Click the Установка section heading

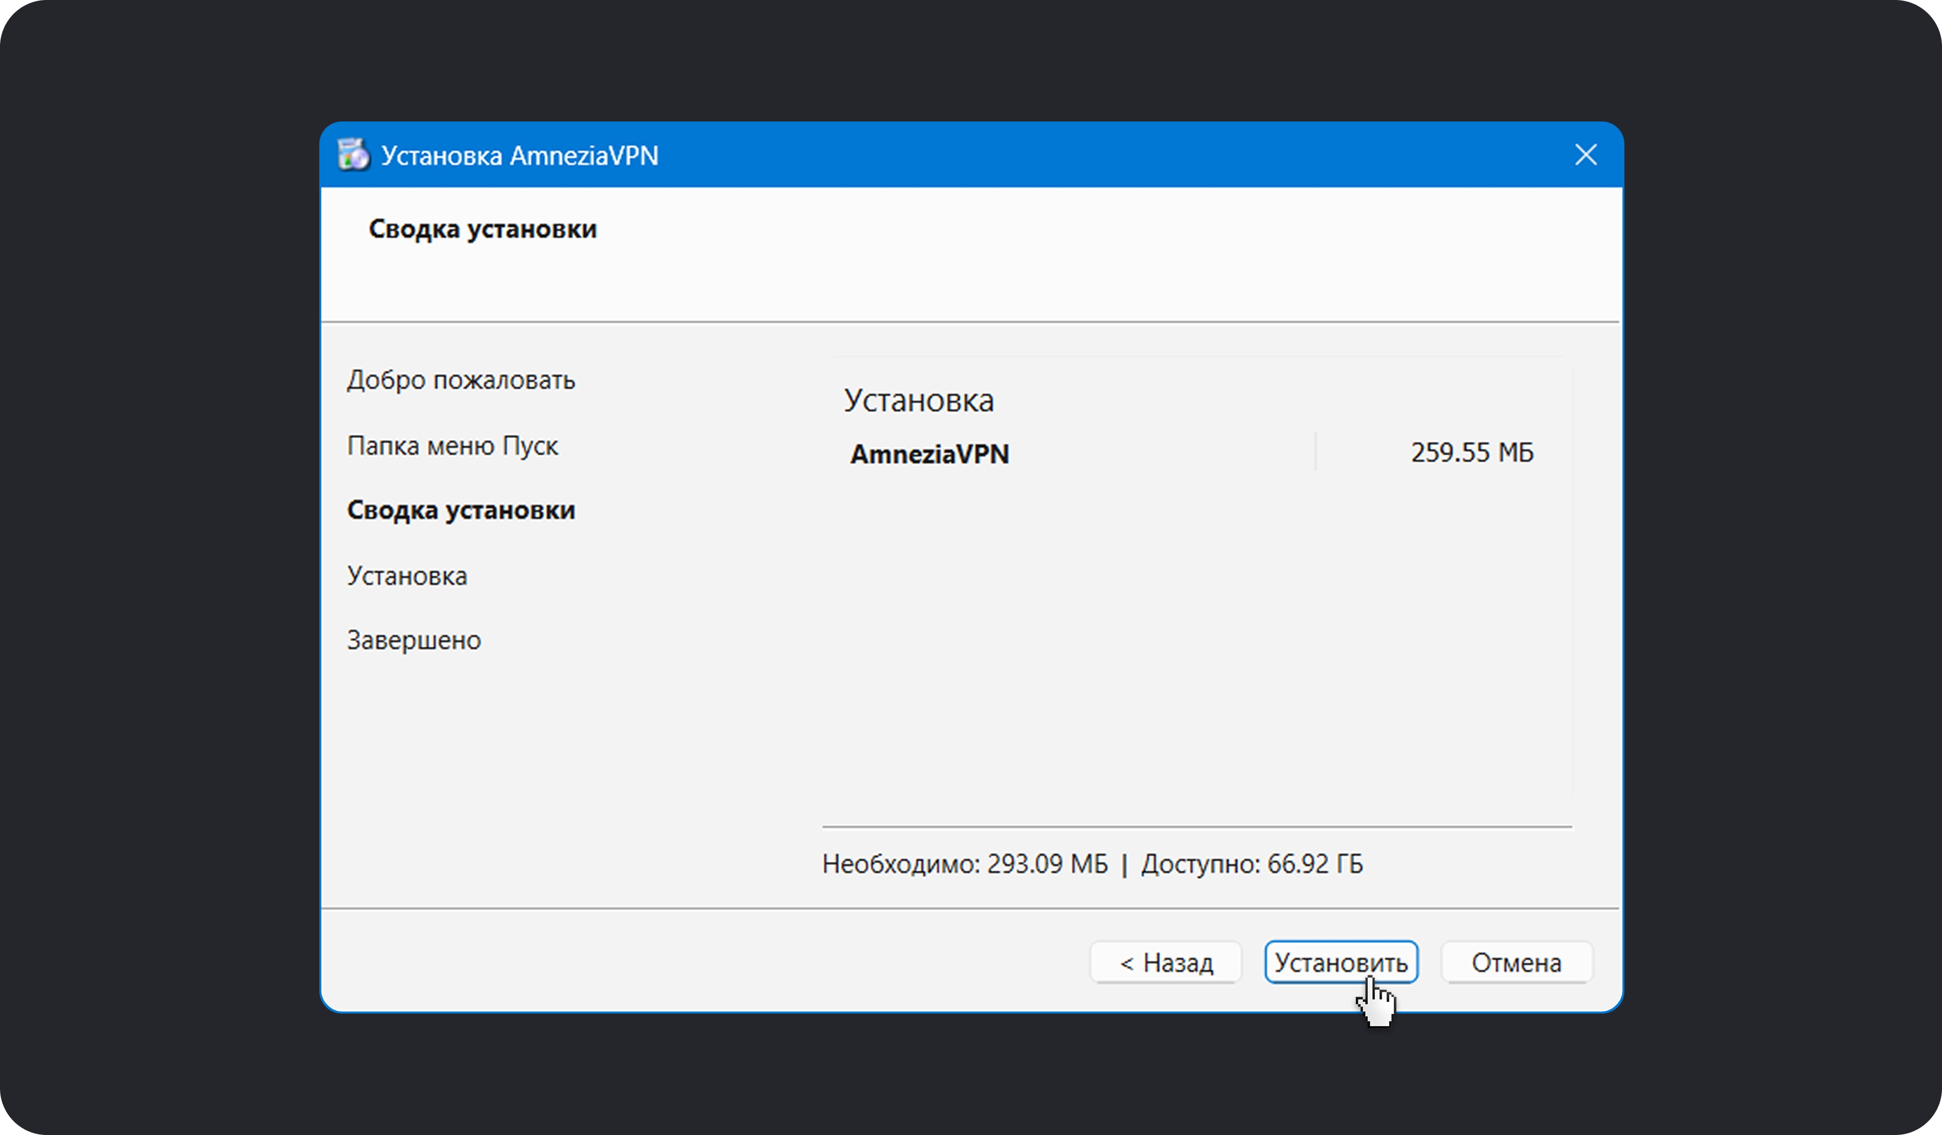pyautogui.click(x=919, y=401)
